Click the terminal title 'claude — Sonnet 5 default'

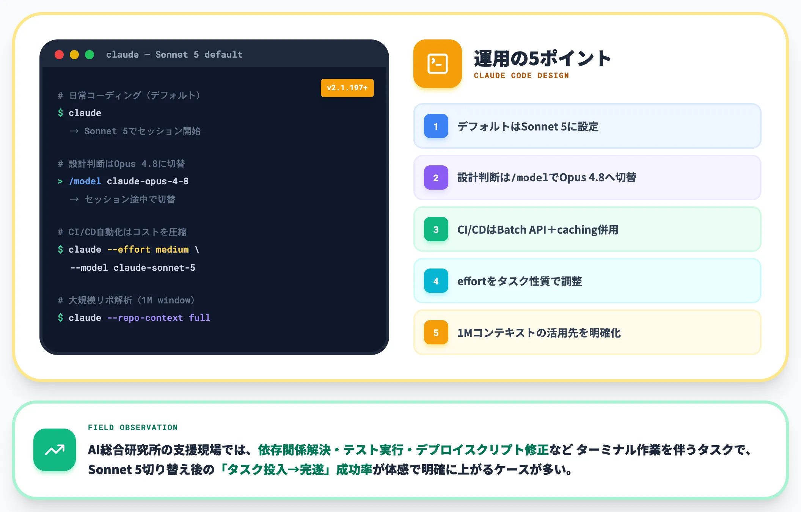click(174, 55)
